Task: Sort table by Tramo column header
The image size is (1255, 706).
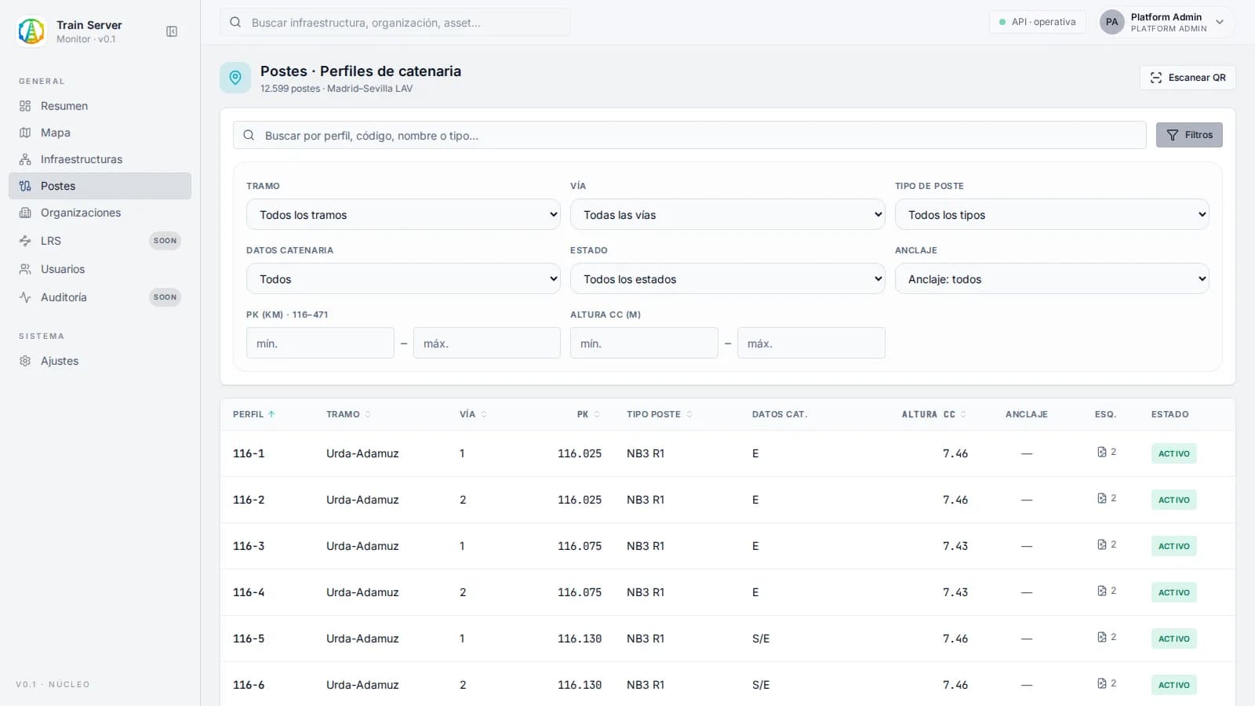Action: (x=348, y=414)
